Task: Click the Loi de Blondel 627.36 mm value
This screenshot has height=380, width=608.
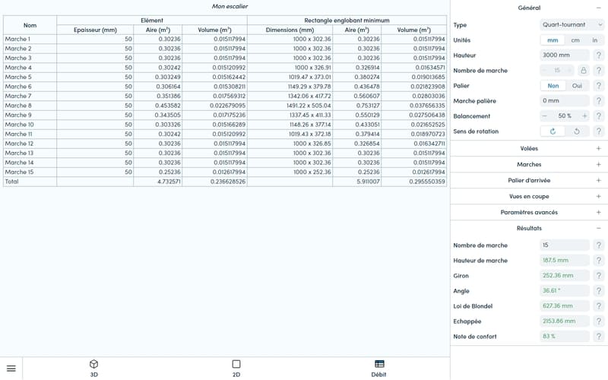Action: 565,306
